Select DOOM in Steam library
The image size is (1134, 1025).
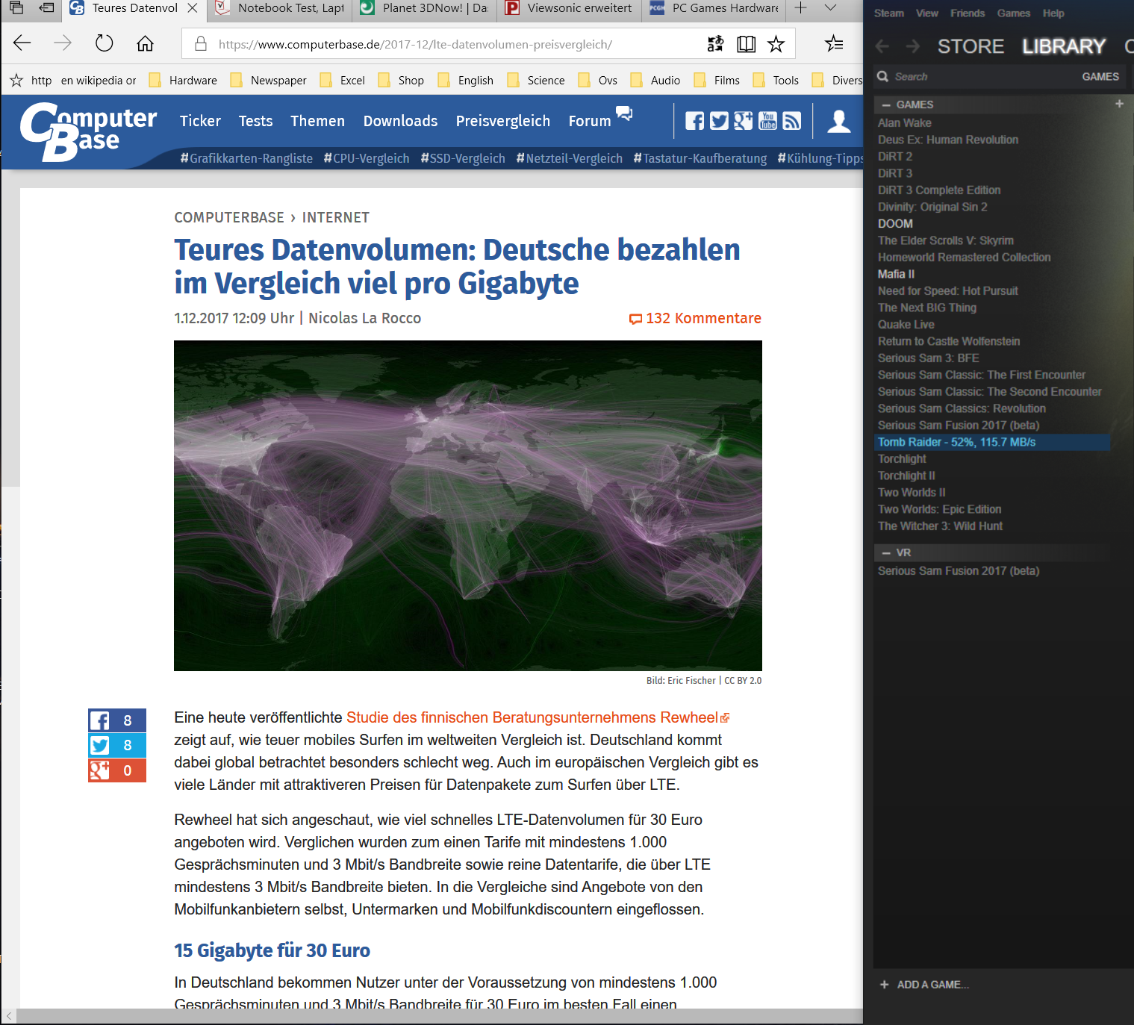tap(895, 224)
